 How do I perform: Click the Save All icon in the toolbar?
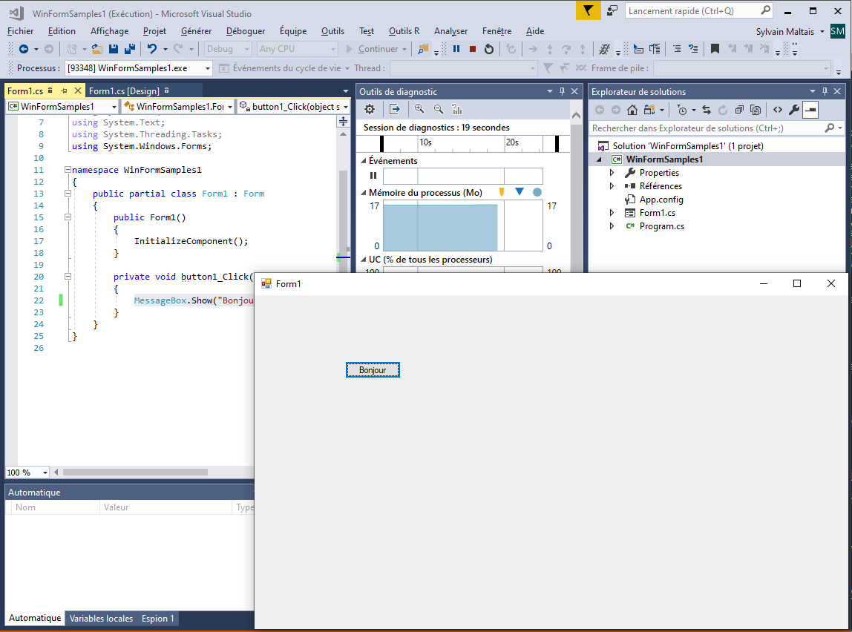(x=128, y=50)
